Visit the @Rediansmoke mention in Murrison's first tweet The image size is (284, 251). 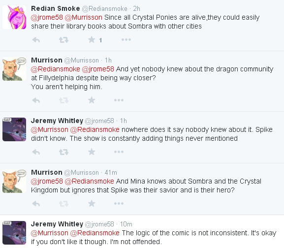point(56,69)
